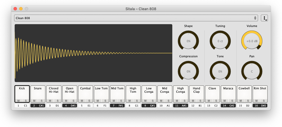This screenshot has width=282, height=127.
Task: Mute the Mid Tom pad
Action: tap(114, 101)
